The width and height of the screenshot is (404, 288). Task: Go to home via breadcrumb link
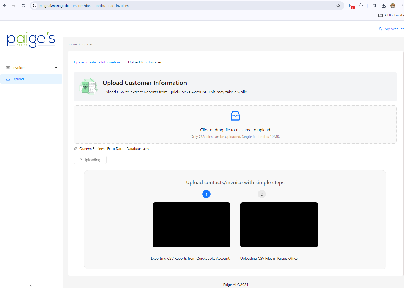click(x=72, y=44)
